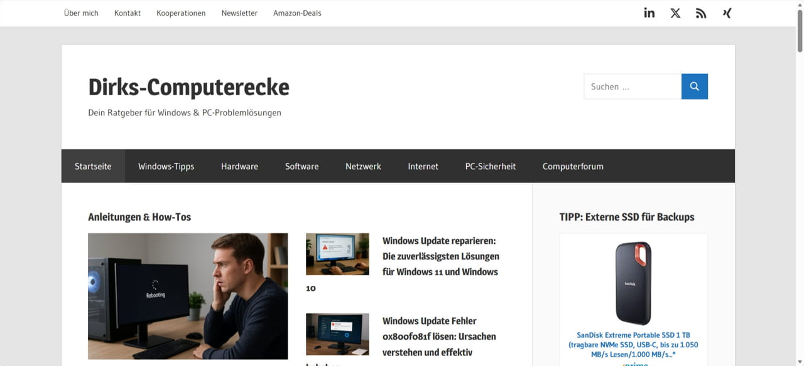Open the SanDisk Extreme Portable SSD link

click(x=633, y=345)
